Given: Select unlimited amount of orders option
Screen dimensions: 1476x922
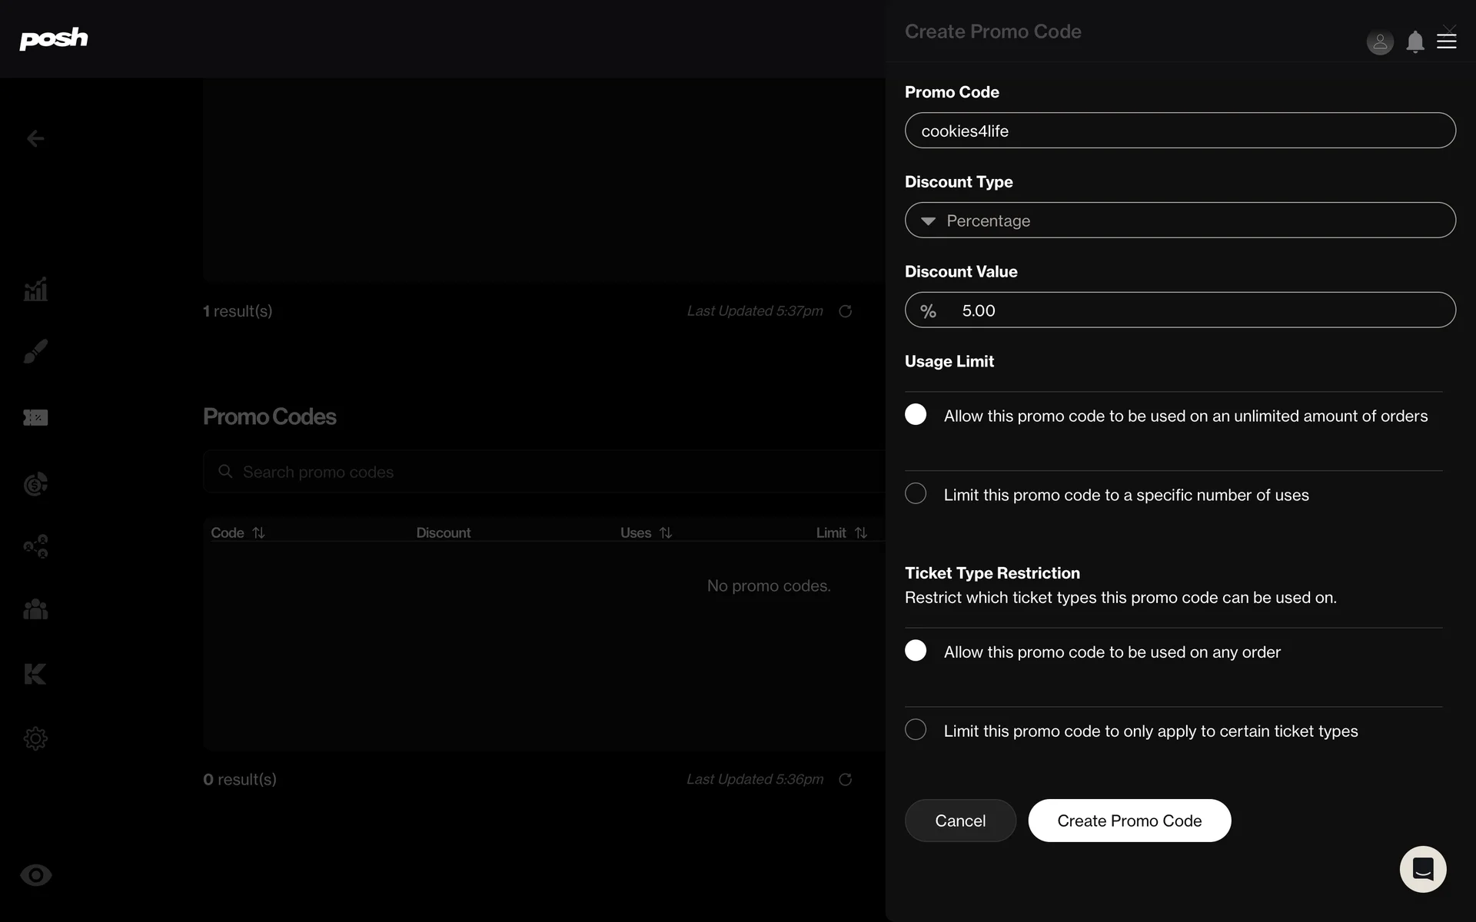Looking at the screenshot, I should pyautogui.click(x=916, y=415).
